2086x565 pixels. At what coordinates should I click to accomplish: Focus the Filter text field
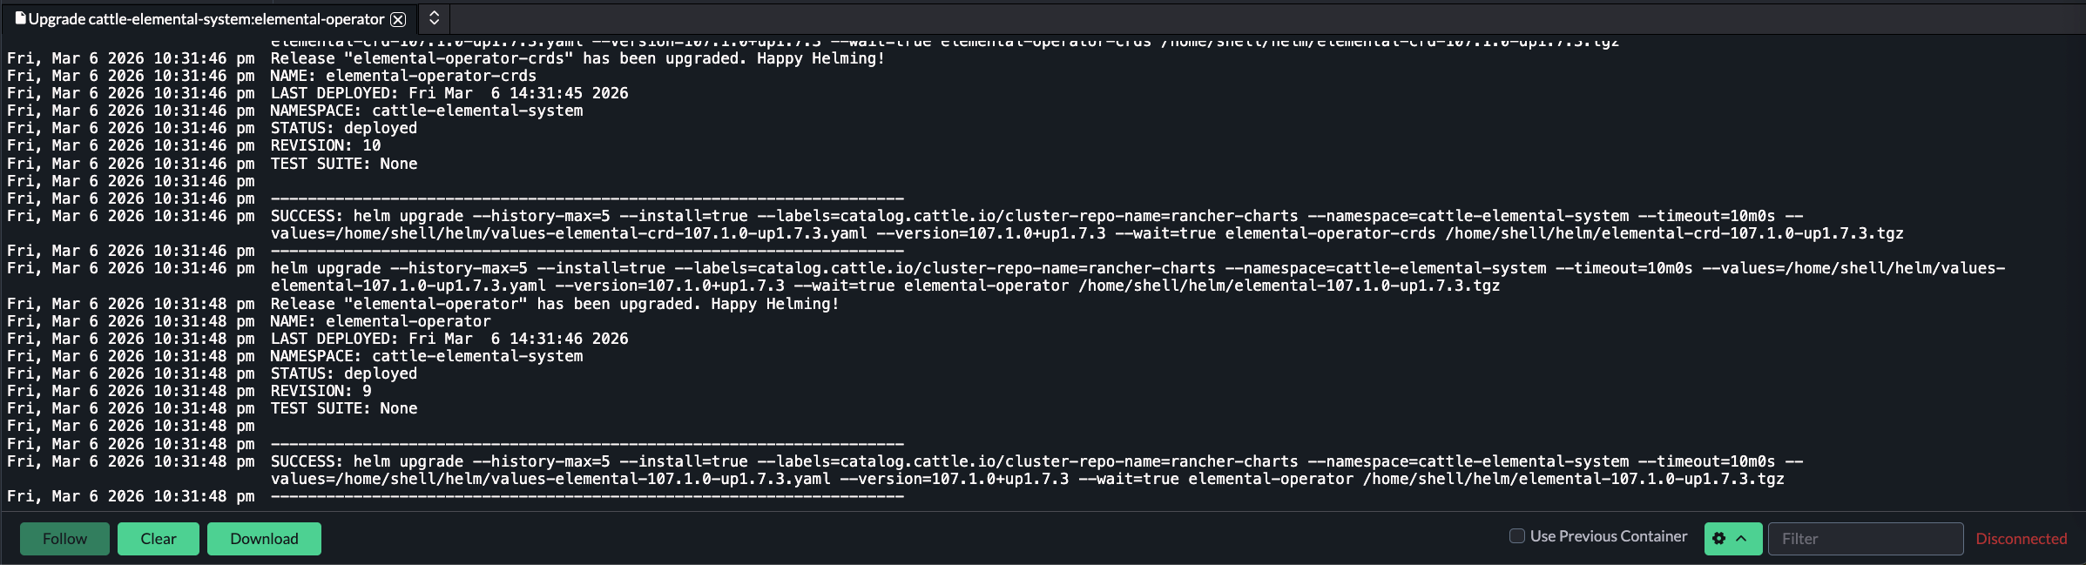[1865, 539]
